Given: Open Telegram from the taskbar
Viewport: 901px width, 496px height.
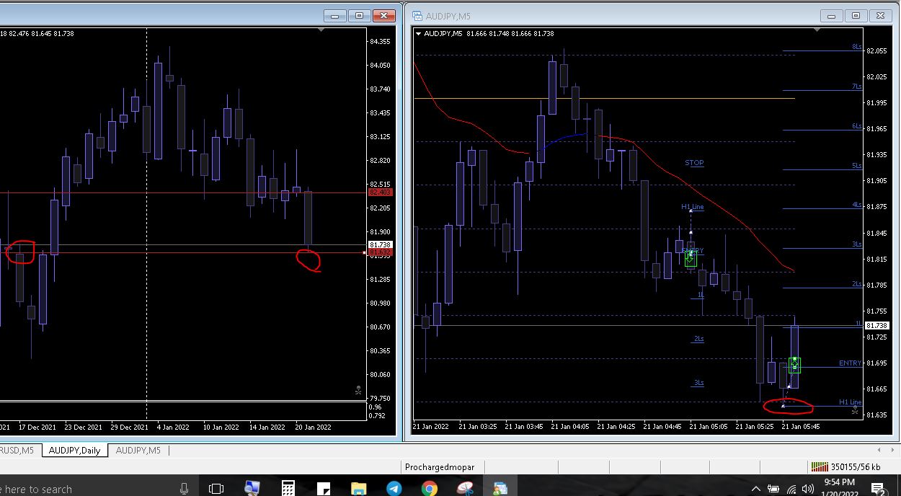Looking at the screenshot, I should pos(394,488).
